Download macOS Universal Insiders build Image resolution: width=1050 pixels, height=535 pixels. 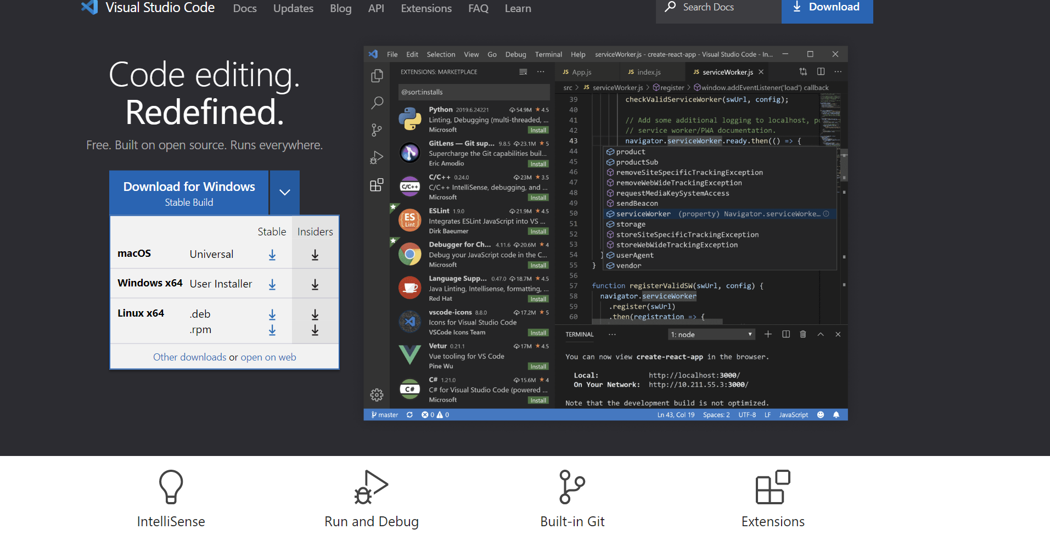point(315,255)
